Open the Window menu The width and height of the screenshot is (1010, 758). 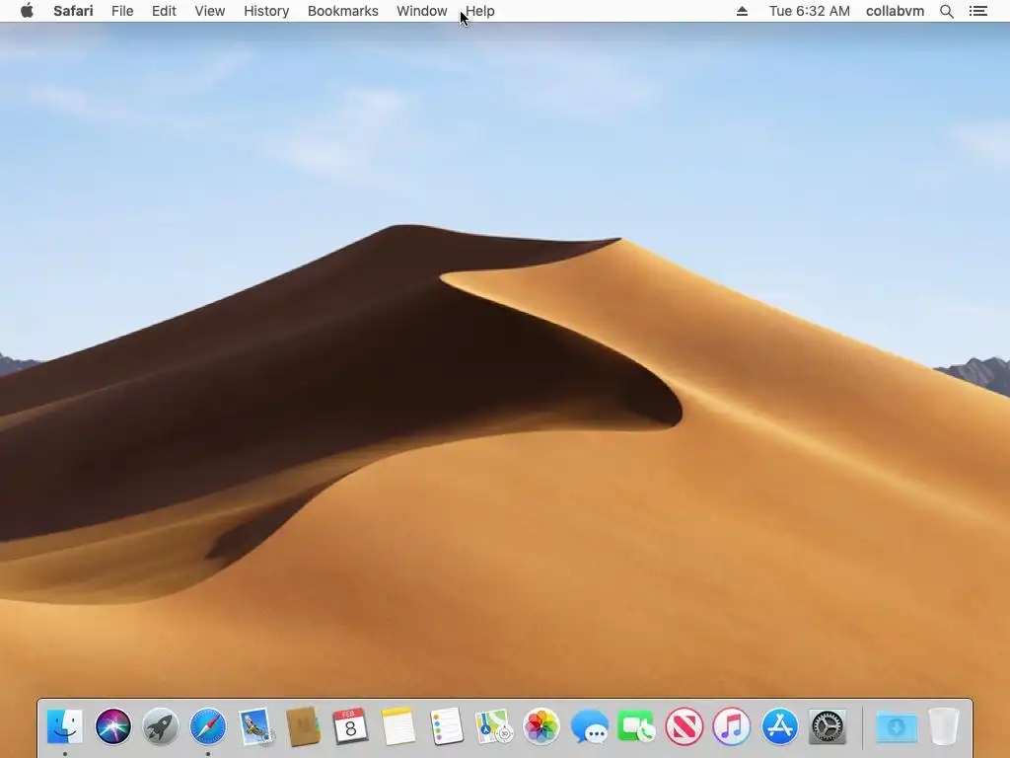[422, 11]
